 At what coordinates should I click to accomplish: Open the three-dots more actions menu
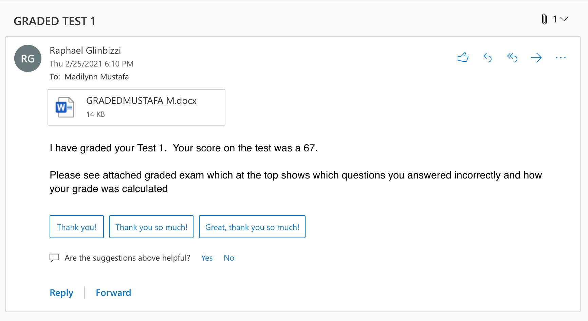pyautogui.click(x=561, y=58)
